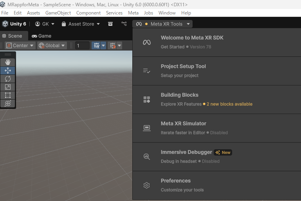
Task: Click the 'Version 78' text
Action: (200, 47)
